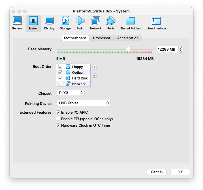This screenshot has height=190, width=203.
Task: Open the Ports settings section
Action: tap(111, 23)
